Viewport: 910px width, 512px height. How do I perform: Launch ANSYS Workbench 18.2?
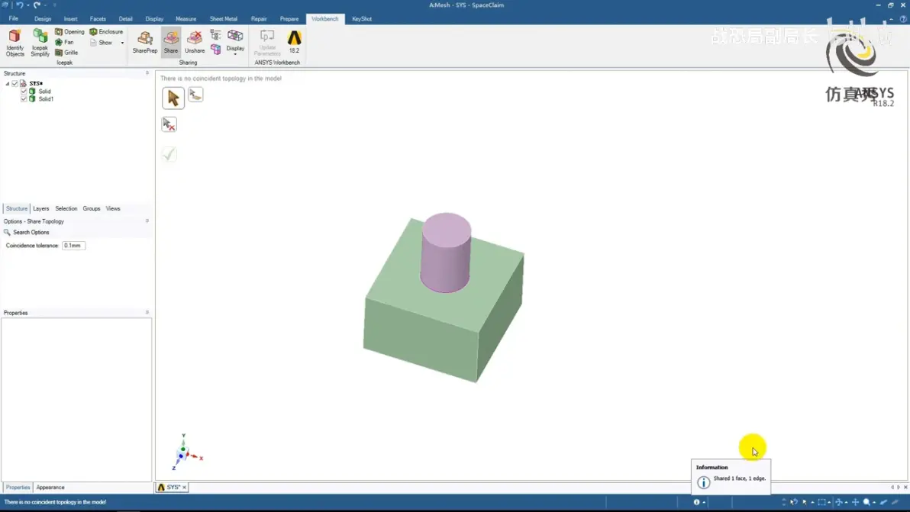(x=294, y=42)
